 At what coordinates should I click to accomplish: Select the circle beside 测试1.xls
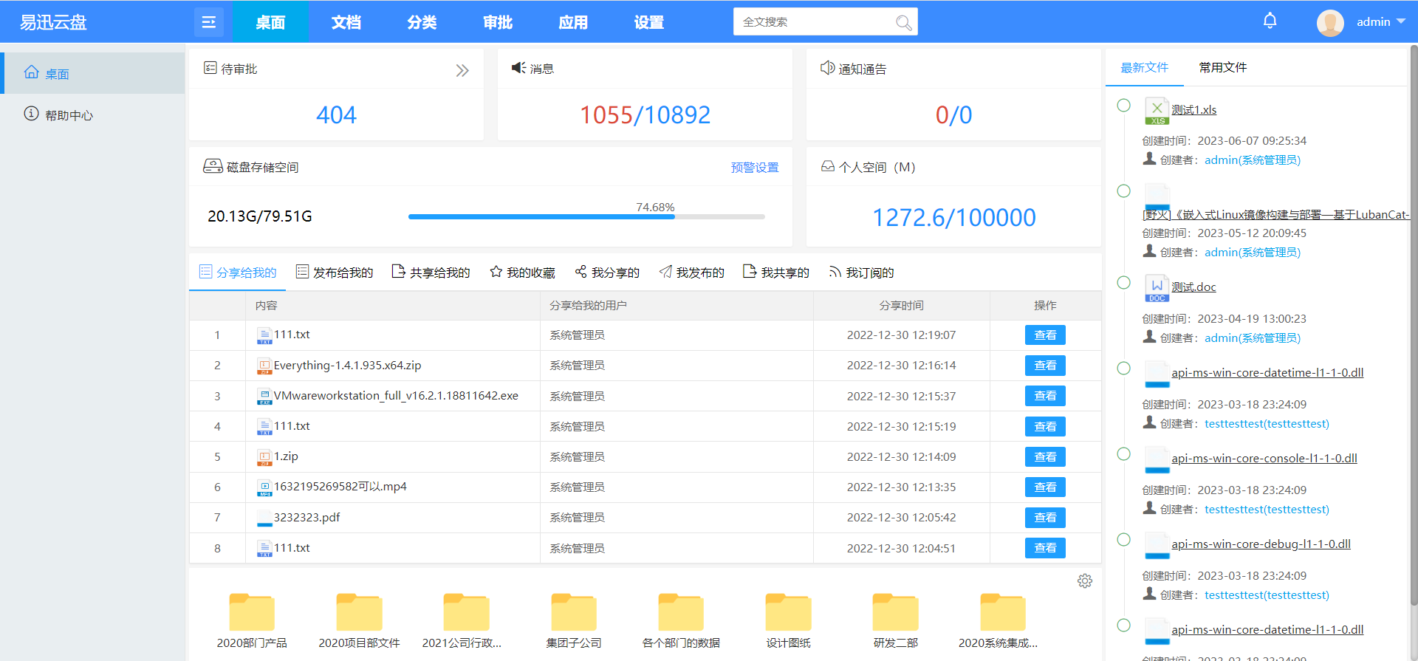[1123, 106]
